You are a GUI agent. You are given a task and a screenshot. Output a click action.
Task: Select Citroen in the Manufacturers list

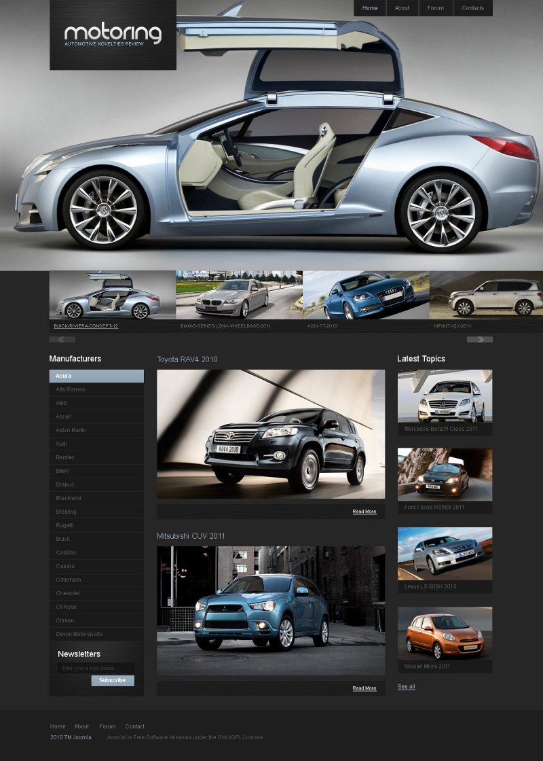96,621
